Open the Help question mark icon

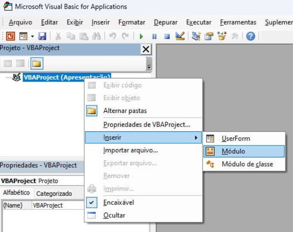tap(251, 36)
